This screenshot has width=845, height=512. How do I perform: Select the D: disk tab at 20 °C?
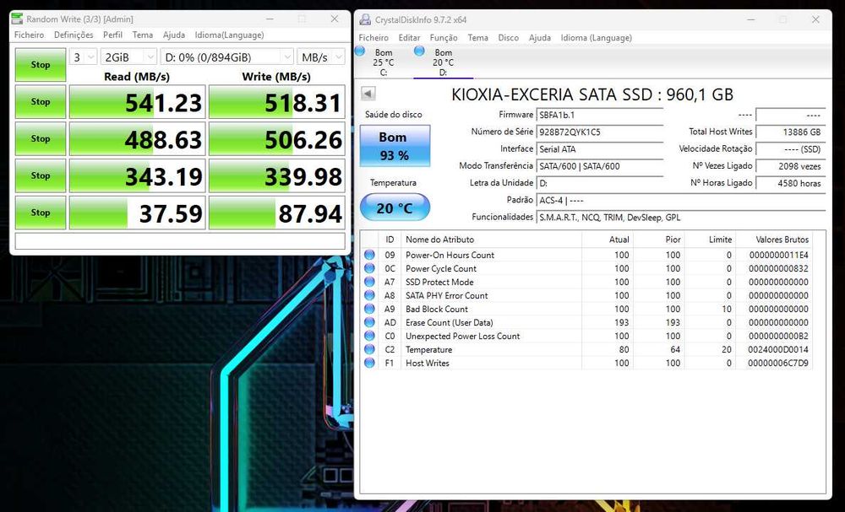443,62
